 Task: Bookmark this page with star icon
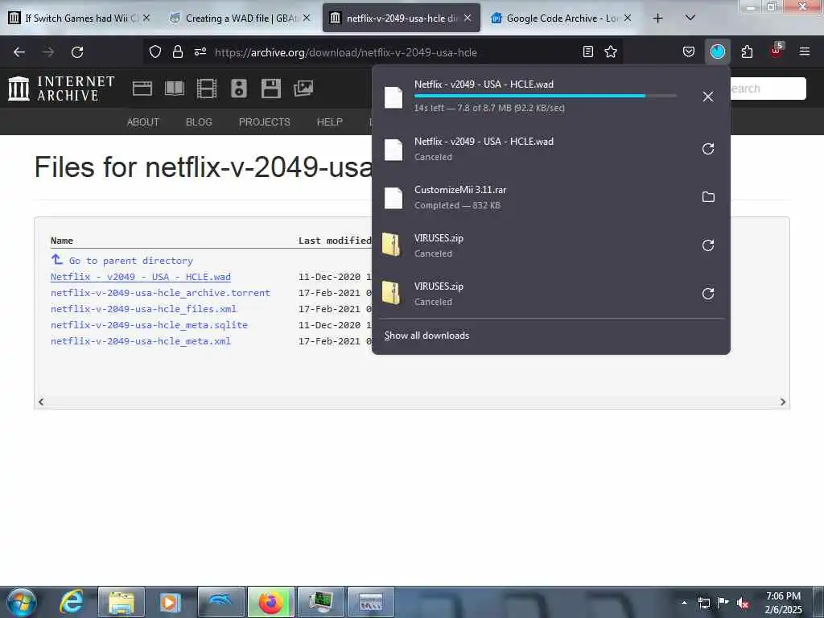[x=611, y=51]
